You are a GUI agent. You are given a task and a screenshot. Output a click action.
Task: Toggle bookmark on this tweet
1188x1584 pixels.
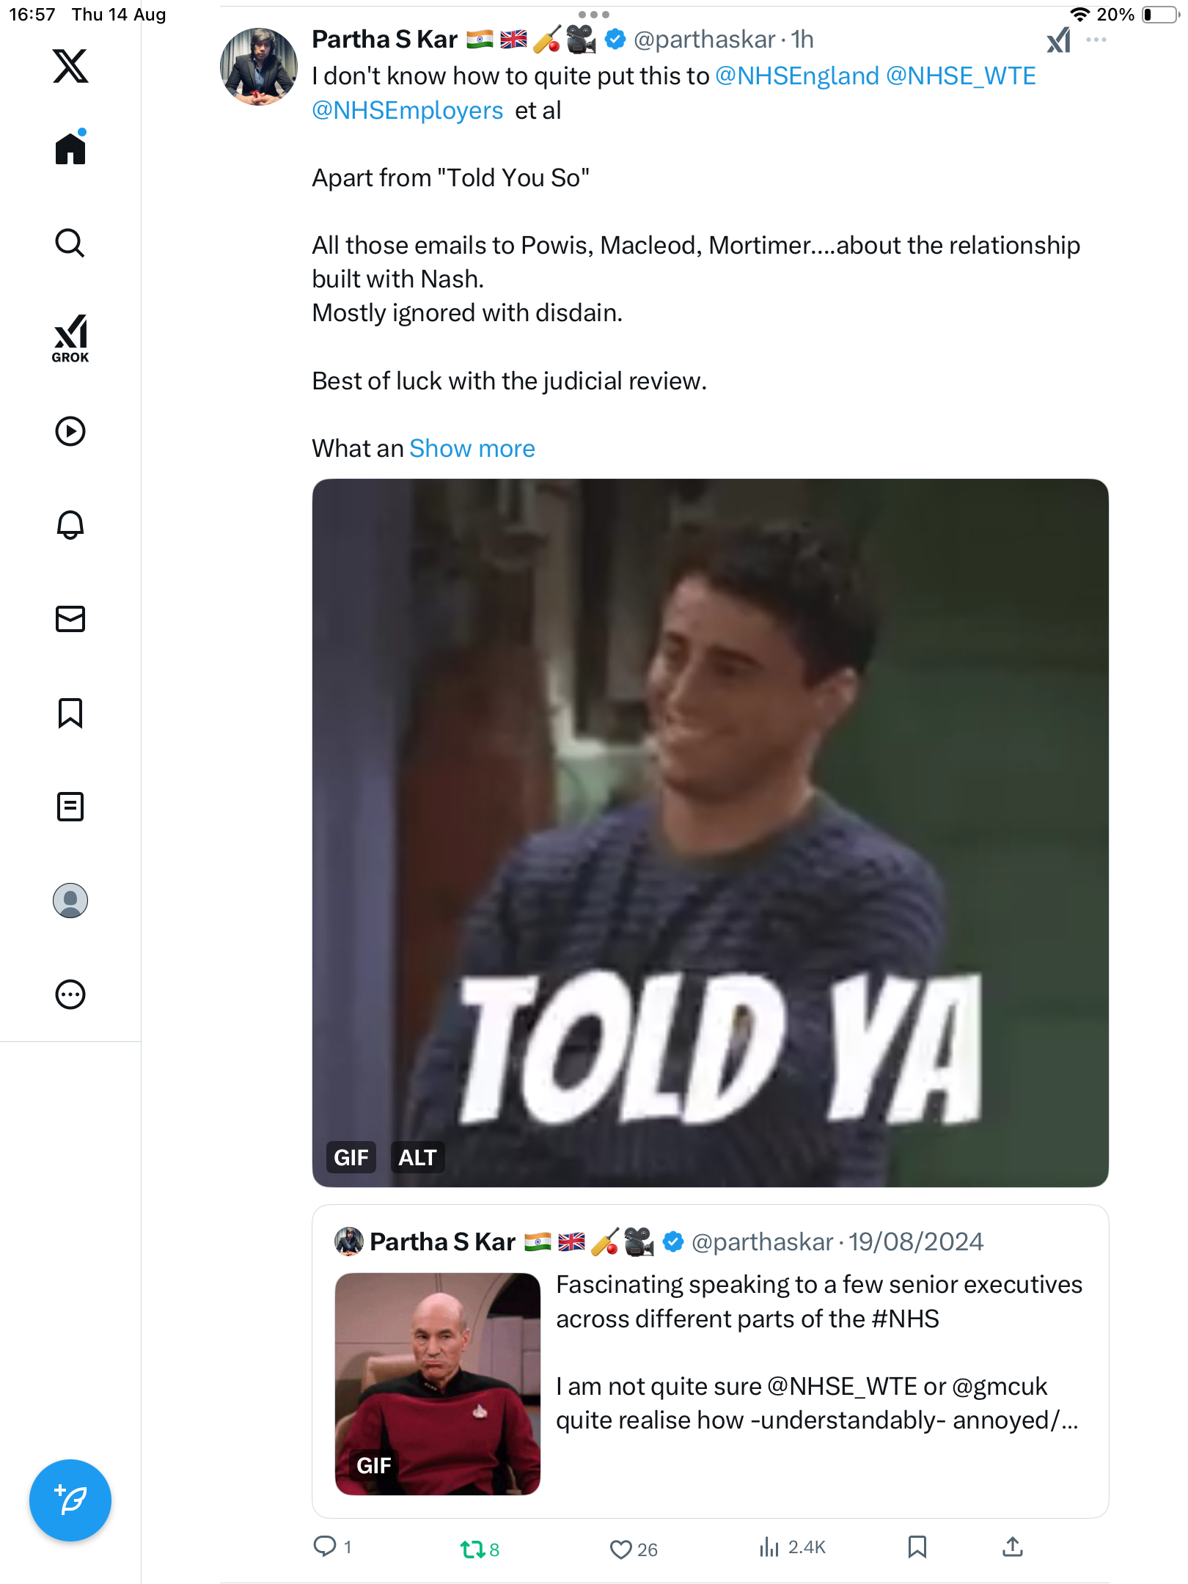pyautogui.click(x=917, y=1547)
